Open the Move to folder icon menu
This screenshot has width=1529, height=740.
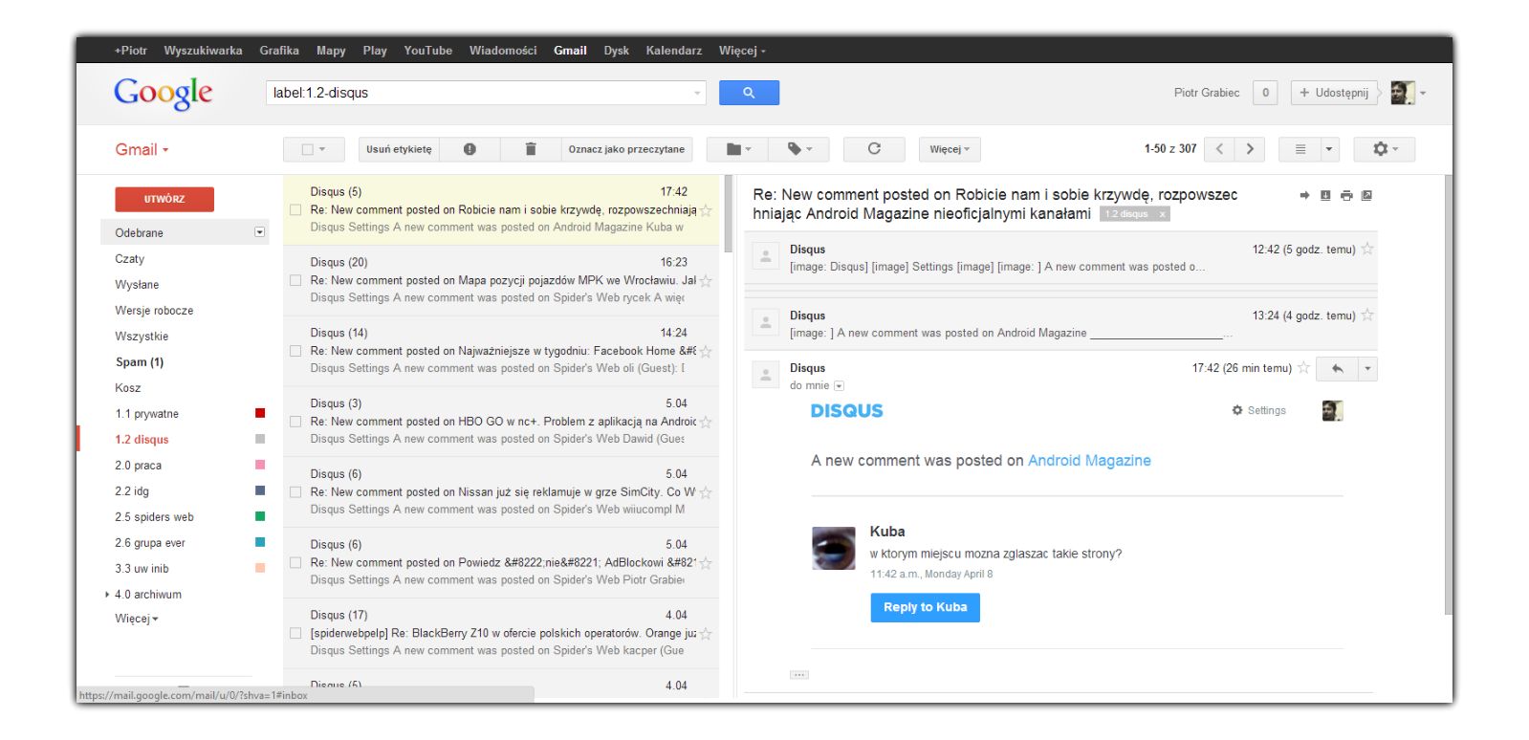pos(738,149)
